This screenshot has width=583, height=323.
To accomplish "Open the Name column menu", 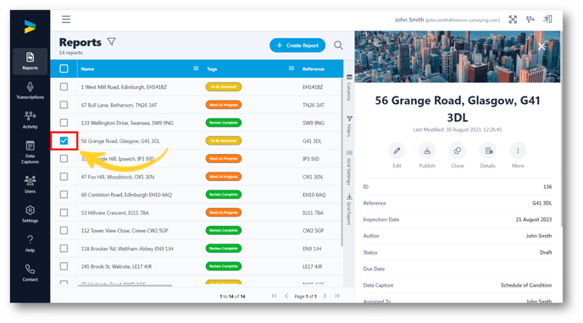I will 196,68.
